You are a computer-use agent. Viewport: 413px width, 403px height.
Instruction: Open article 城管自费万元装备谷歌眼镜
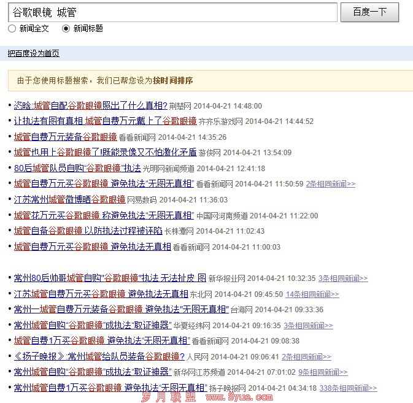(65, 137)
